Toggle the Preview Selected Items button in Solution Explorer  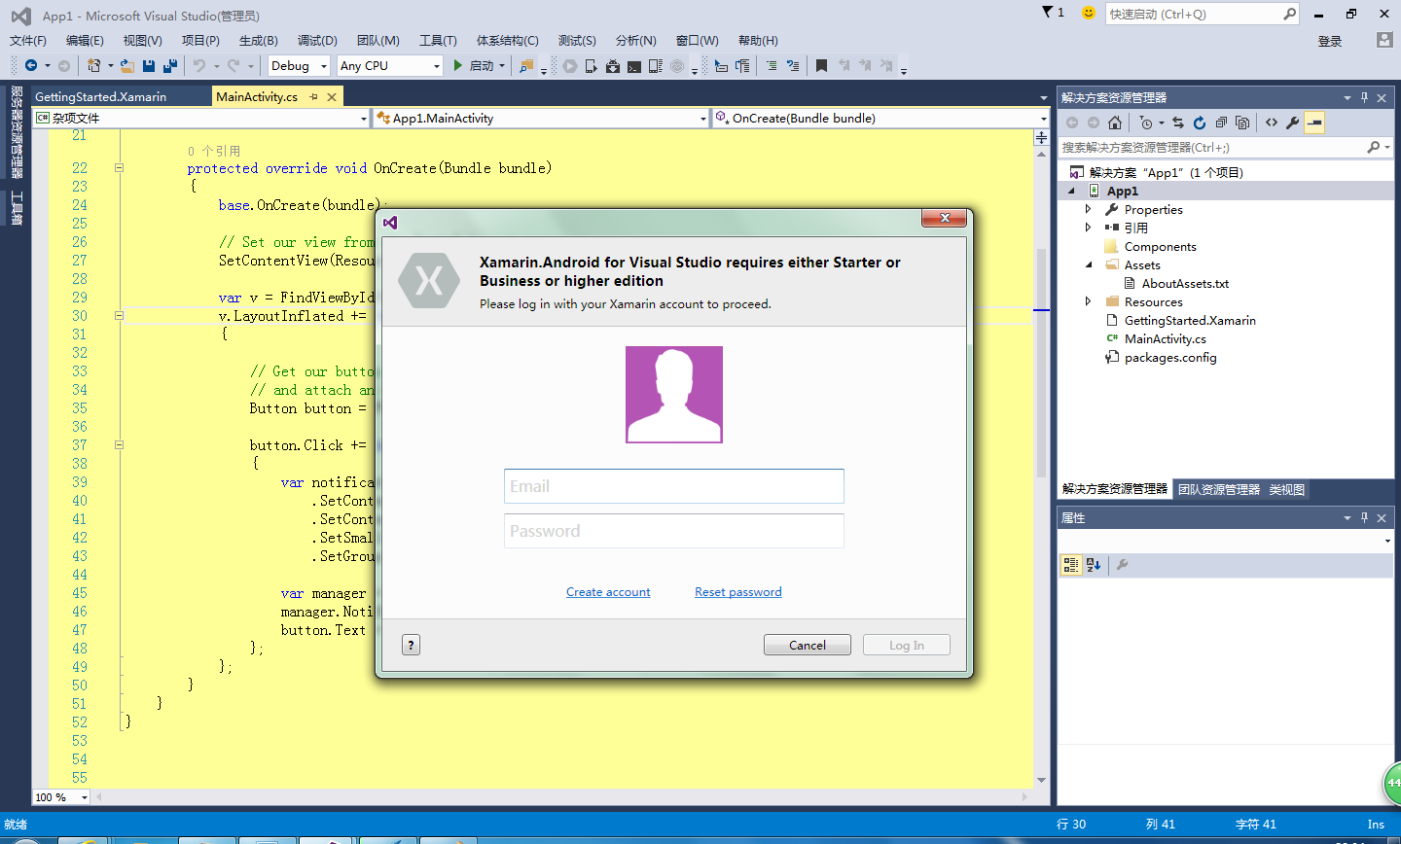1314,123
